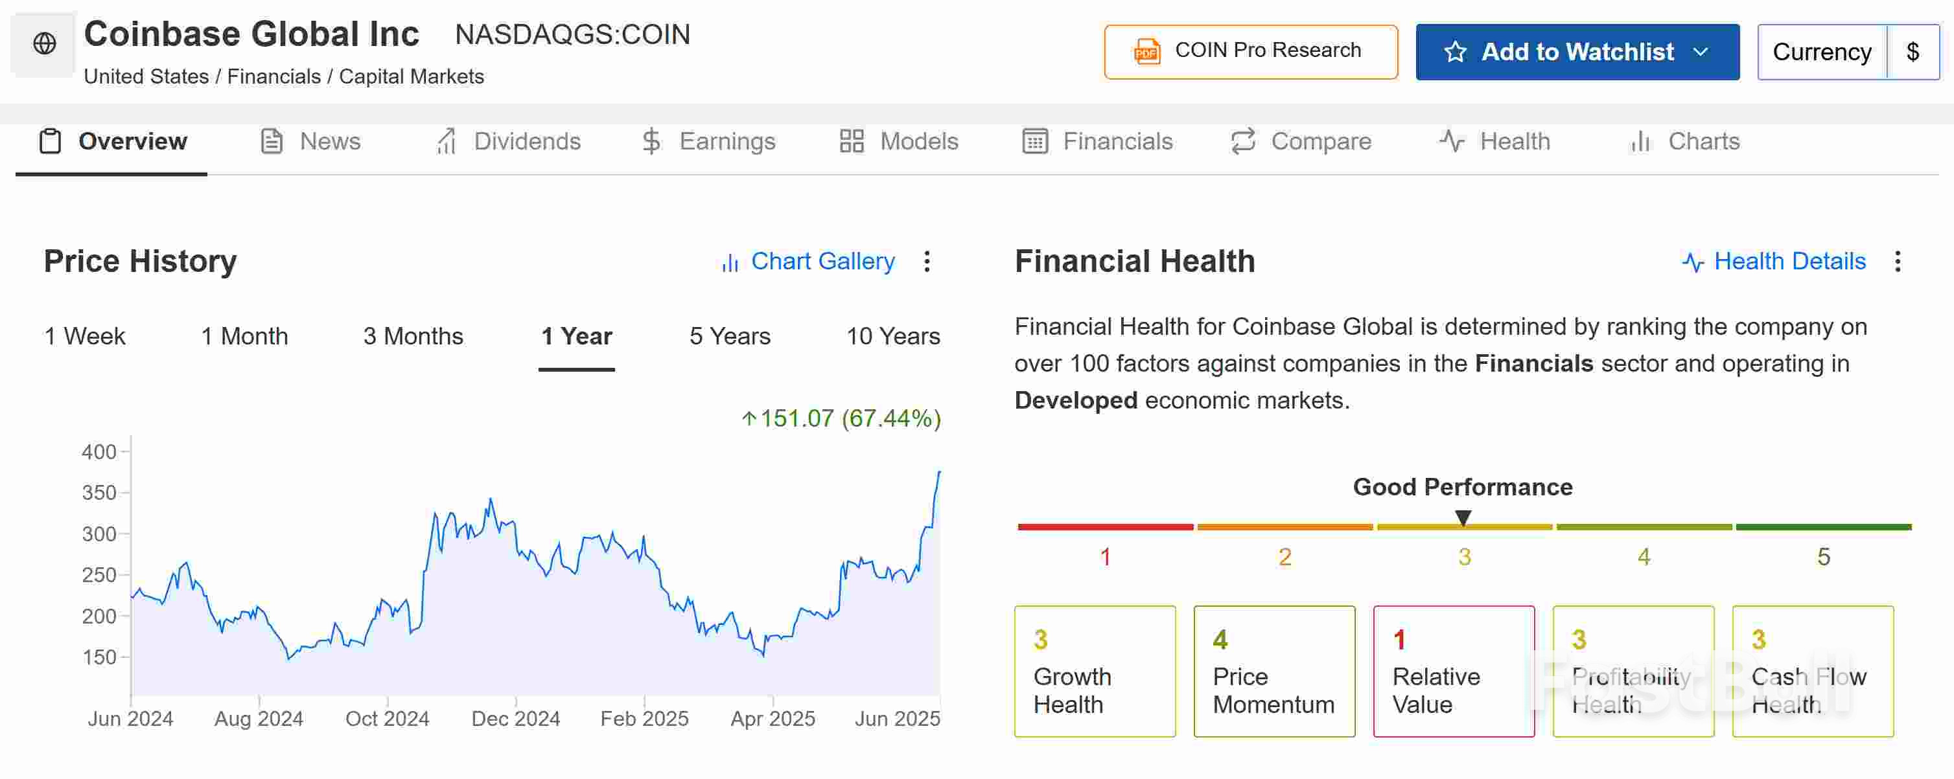Select the 1 Week view
This screenshot has width=1954, height=779.
85,335
